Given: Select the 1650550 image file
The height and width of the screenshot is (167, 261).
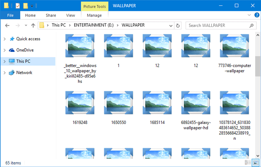Looking at the screenshot, I should [118, 108].
